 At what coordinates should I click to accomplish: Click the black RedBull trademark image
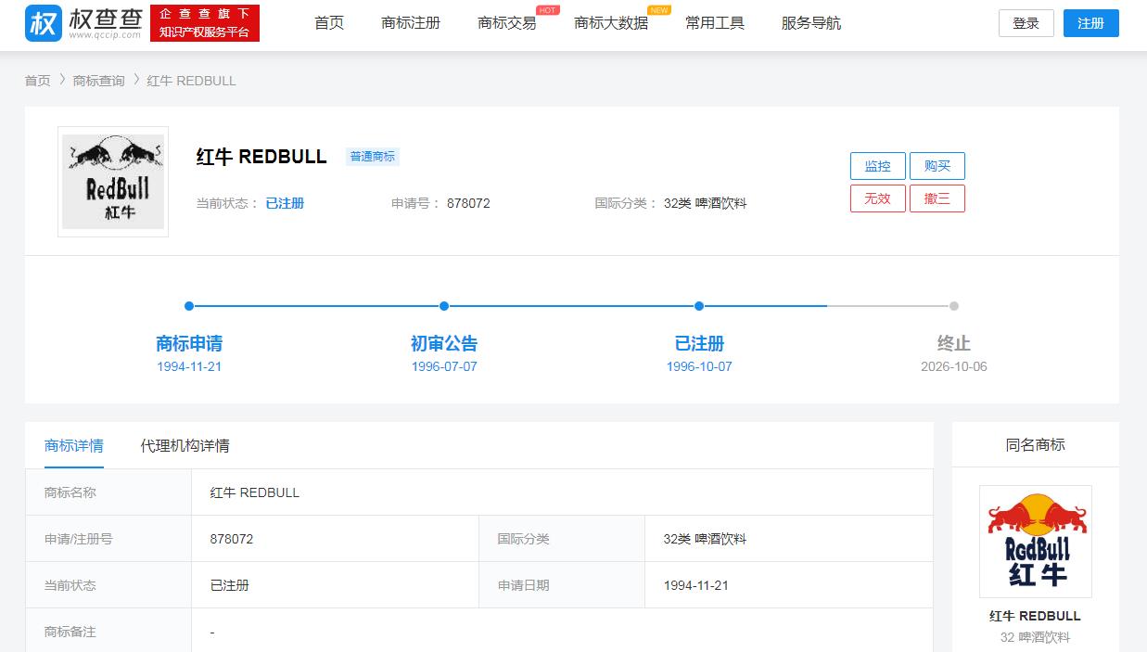pos(113,182)
